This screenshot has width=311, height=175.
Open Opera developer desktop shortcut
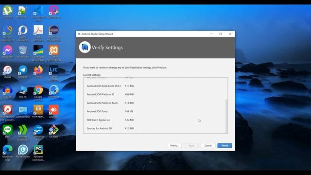23,34
